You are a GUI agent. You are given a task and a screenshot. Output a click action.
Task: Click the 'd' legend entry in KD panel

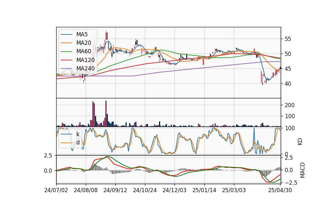[x=78, y=143]
